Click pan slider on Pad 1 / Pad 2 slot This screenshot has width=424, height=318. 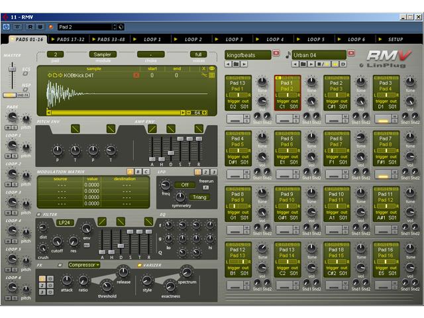pyautogui.click(x=287, y=95)
